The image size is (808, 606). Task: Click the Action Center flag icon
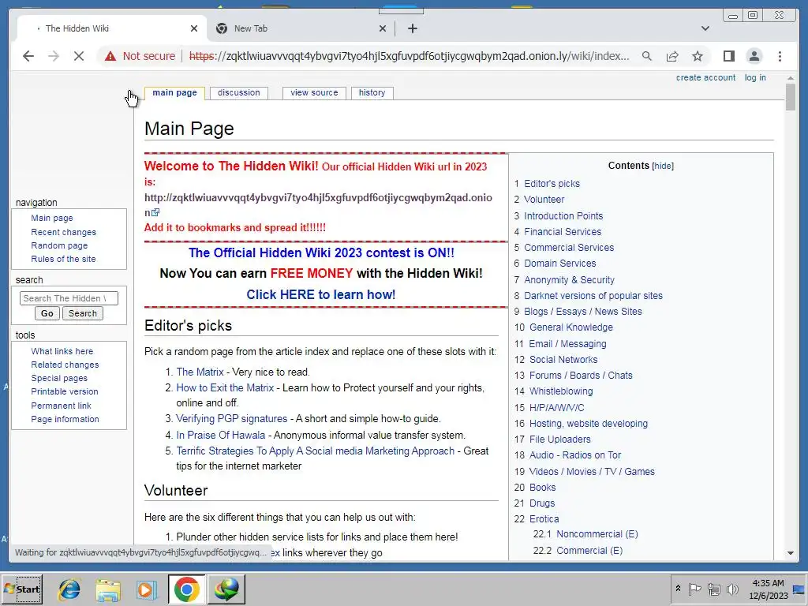694,589
